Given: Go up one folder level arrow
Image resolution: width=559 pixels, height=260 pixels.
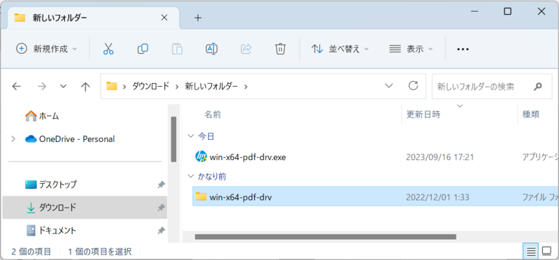Looking at the screenshot, I should [x=85, y=87].
